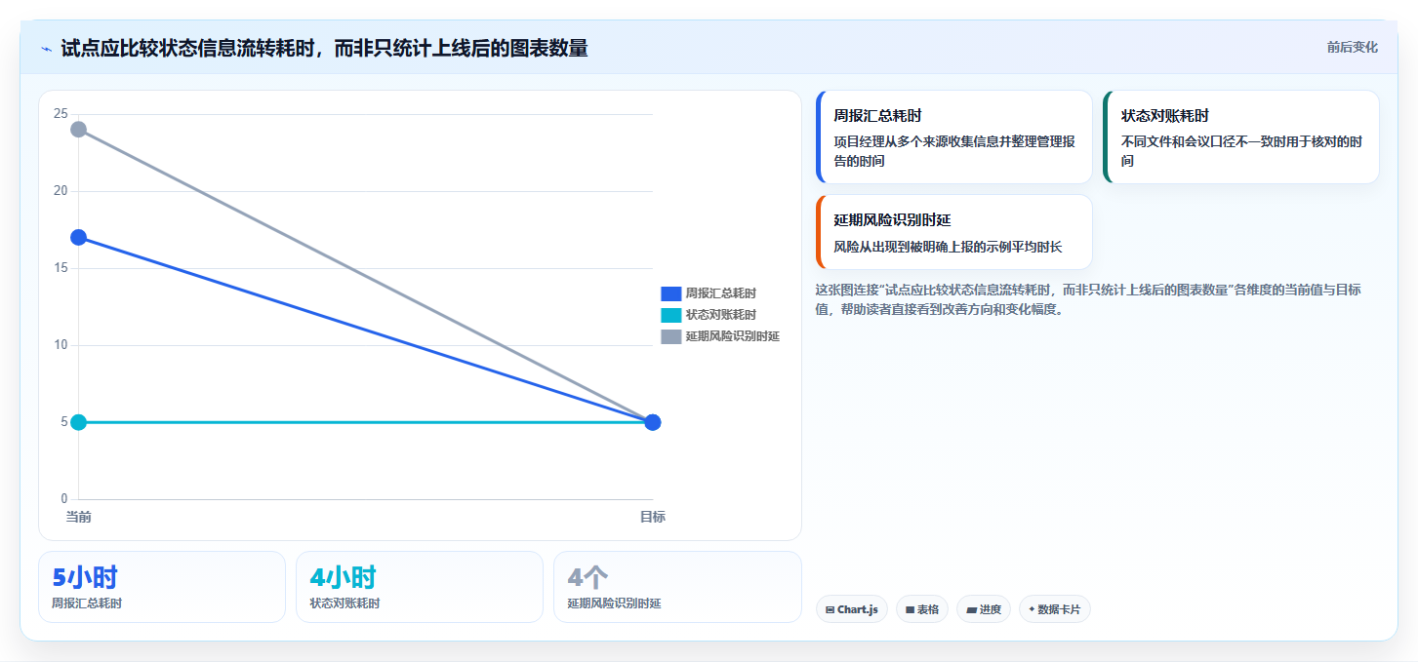Screen dimensions: 1418x662
Task: Toggle 延期风险识别时延 legend color box
Action: pyautogui.click(x=670, y=335)
